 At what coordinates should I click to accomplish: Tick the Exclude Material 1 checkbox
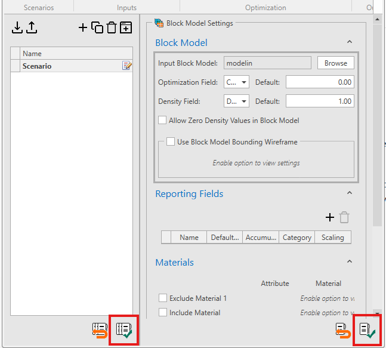(x=163, y=298)
